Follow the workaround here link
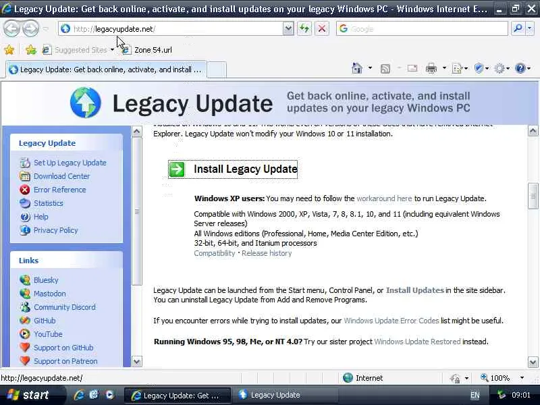 pos(384,198)
